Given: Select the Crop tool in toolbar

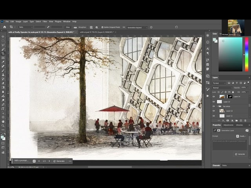Looking at the screenshot, I should [3, 53].
